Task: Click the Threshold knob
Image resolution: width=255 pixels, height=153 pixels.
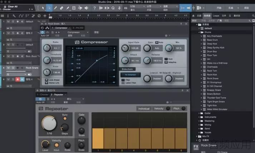Action: (47, 60)
